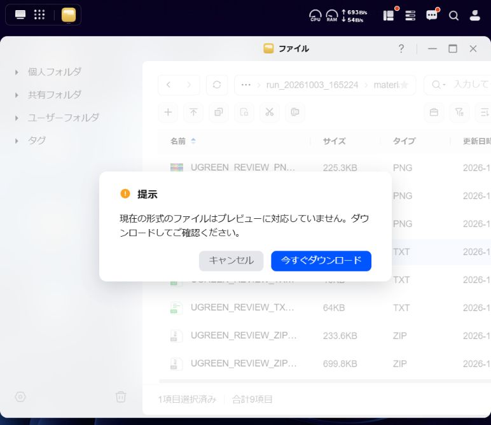Click the paste icon in toolbar
Viewport: 491px width, 425px height.
[x=244, y=112]
